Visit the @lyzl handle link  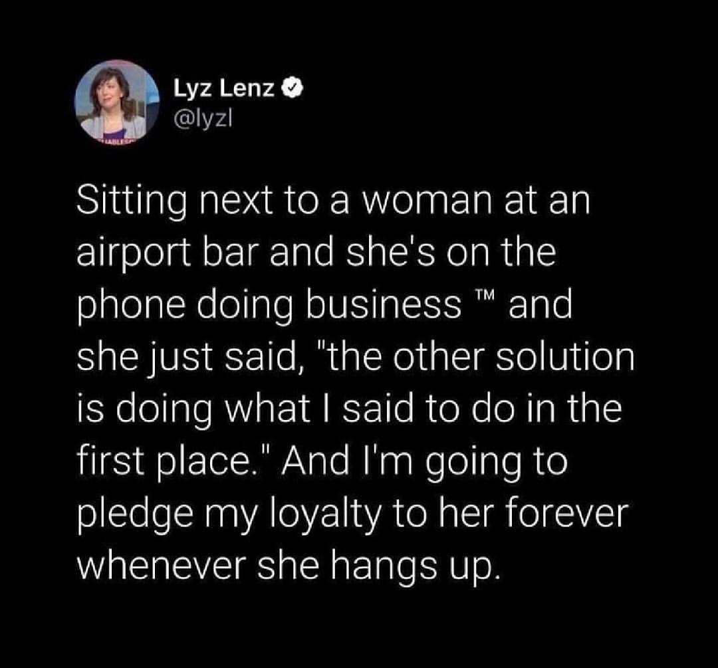click(203, 120)
